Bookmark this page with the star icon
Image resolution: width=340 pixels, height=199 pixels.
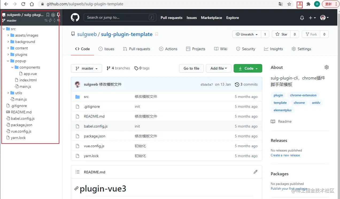(289, 4)
